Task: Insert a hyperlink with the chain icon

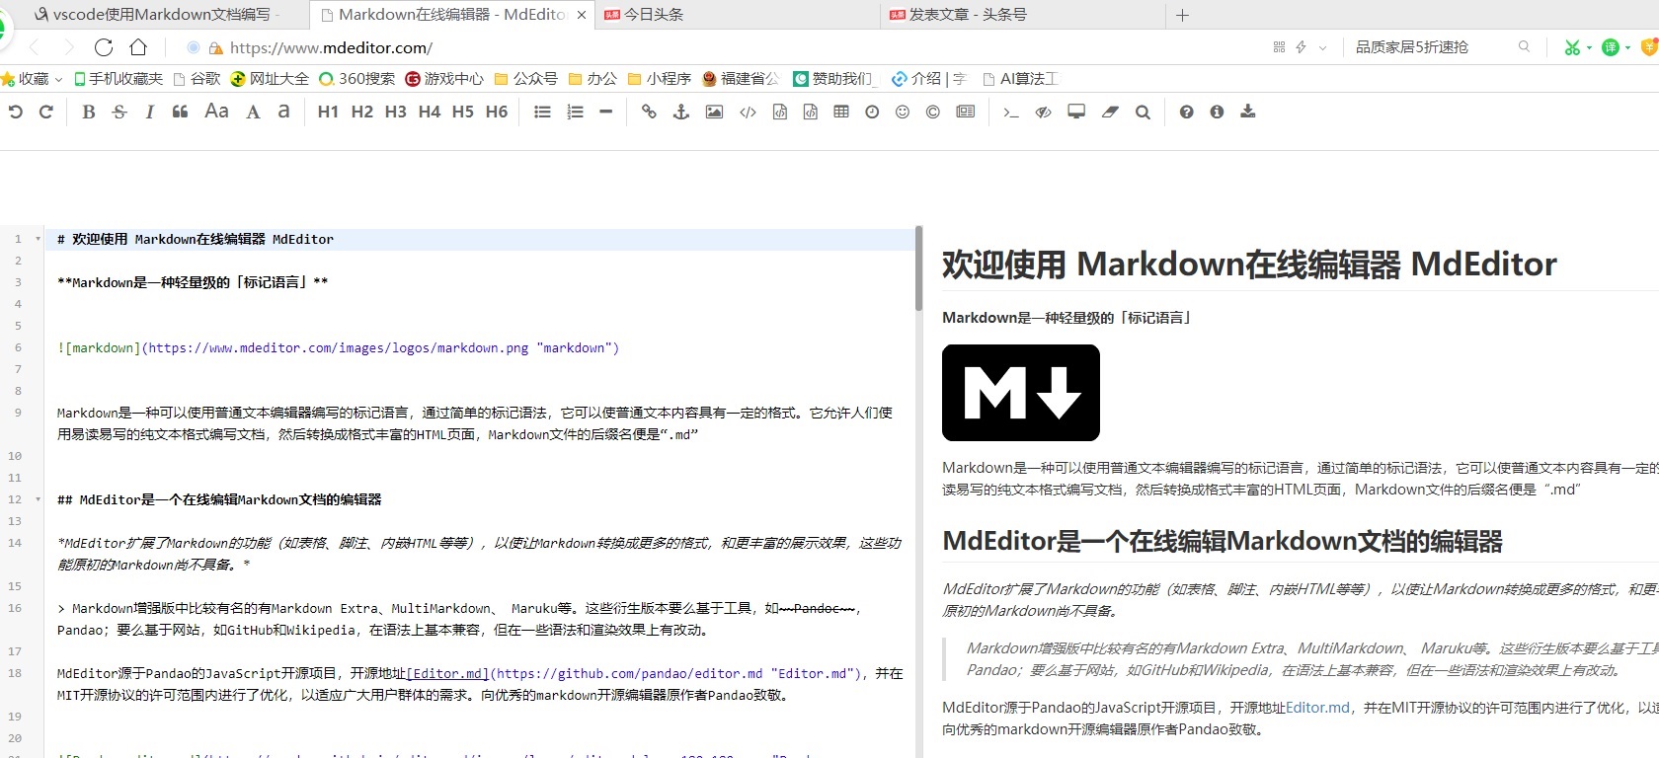Action: point(649,113)
